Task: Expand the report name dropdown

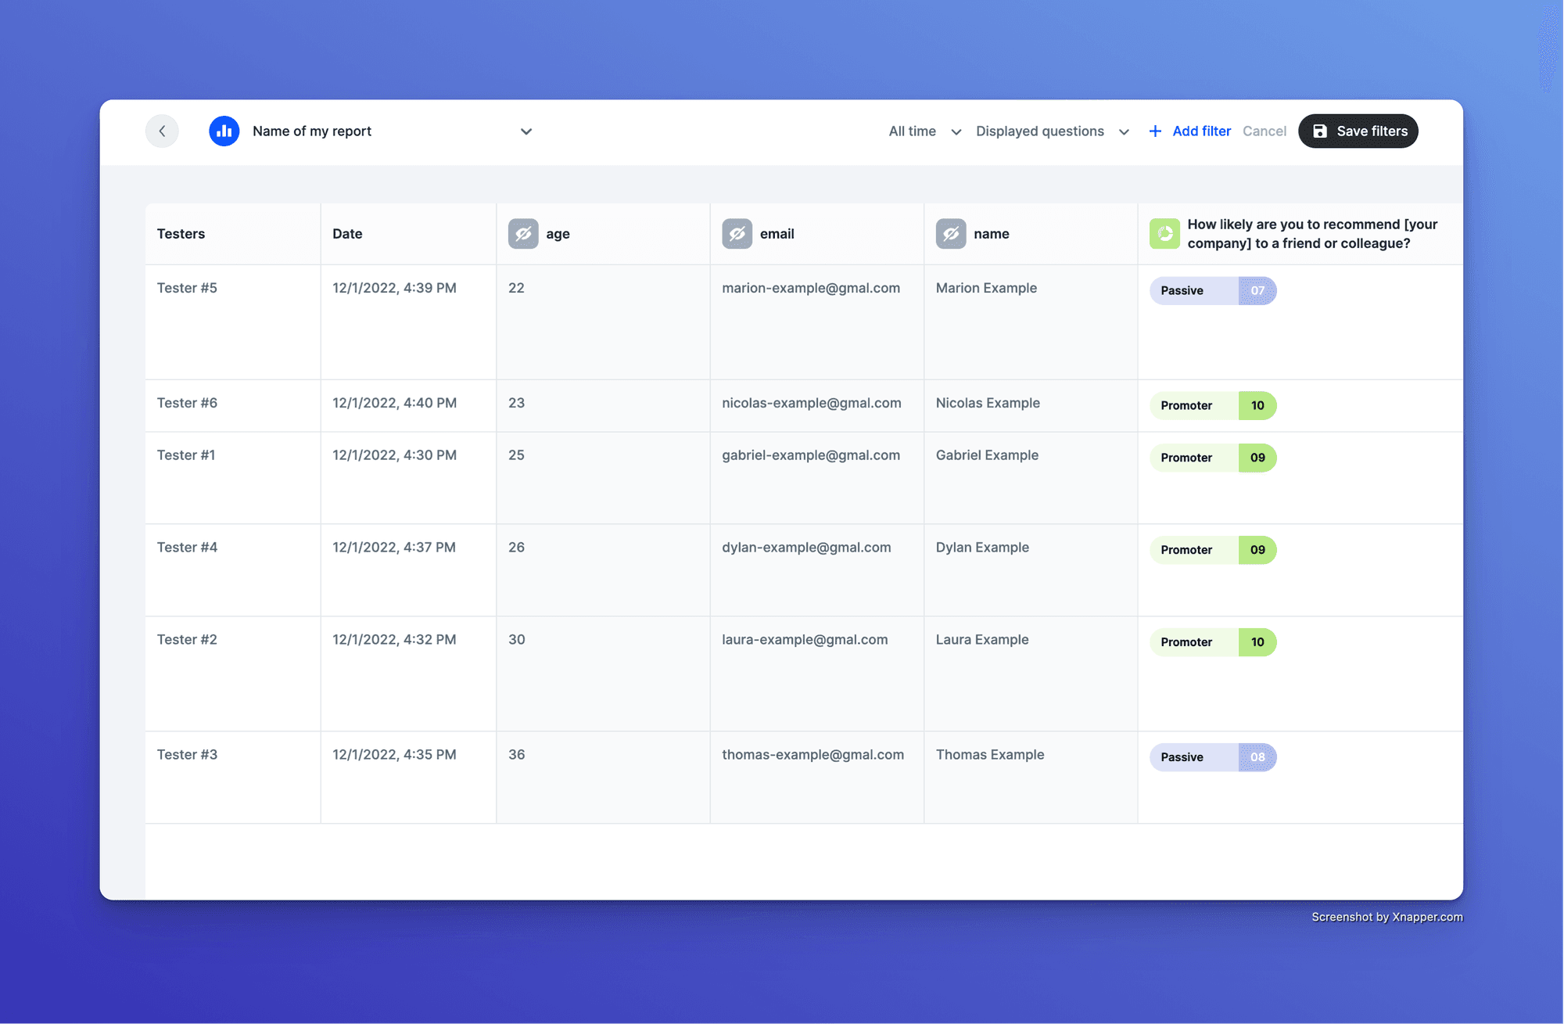Action: [525, 131]
